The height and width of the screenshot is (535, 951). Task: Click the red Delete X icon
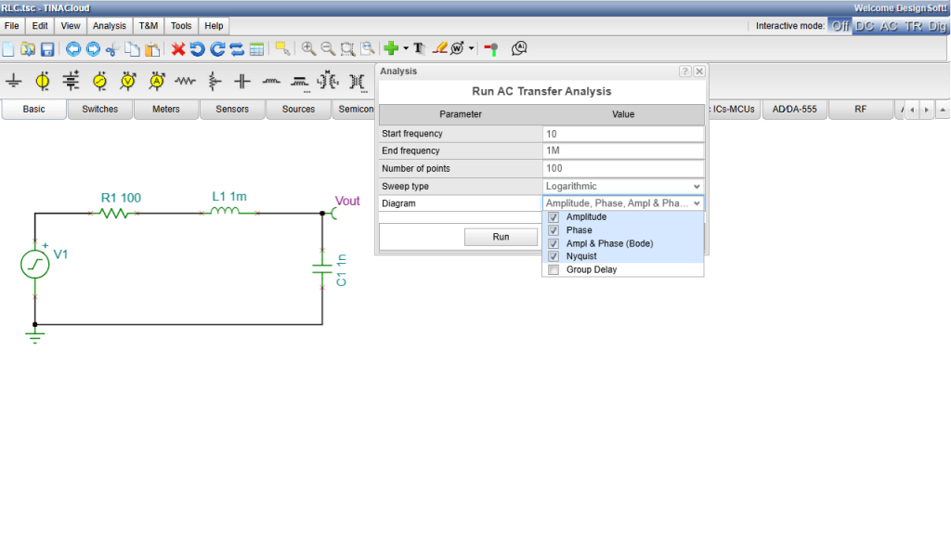[x=177, y=49]
